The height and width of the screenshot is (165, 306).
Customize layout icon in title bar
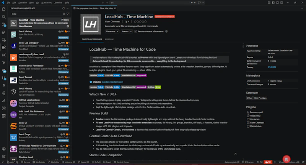(x=269, y=3)
